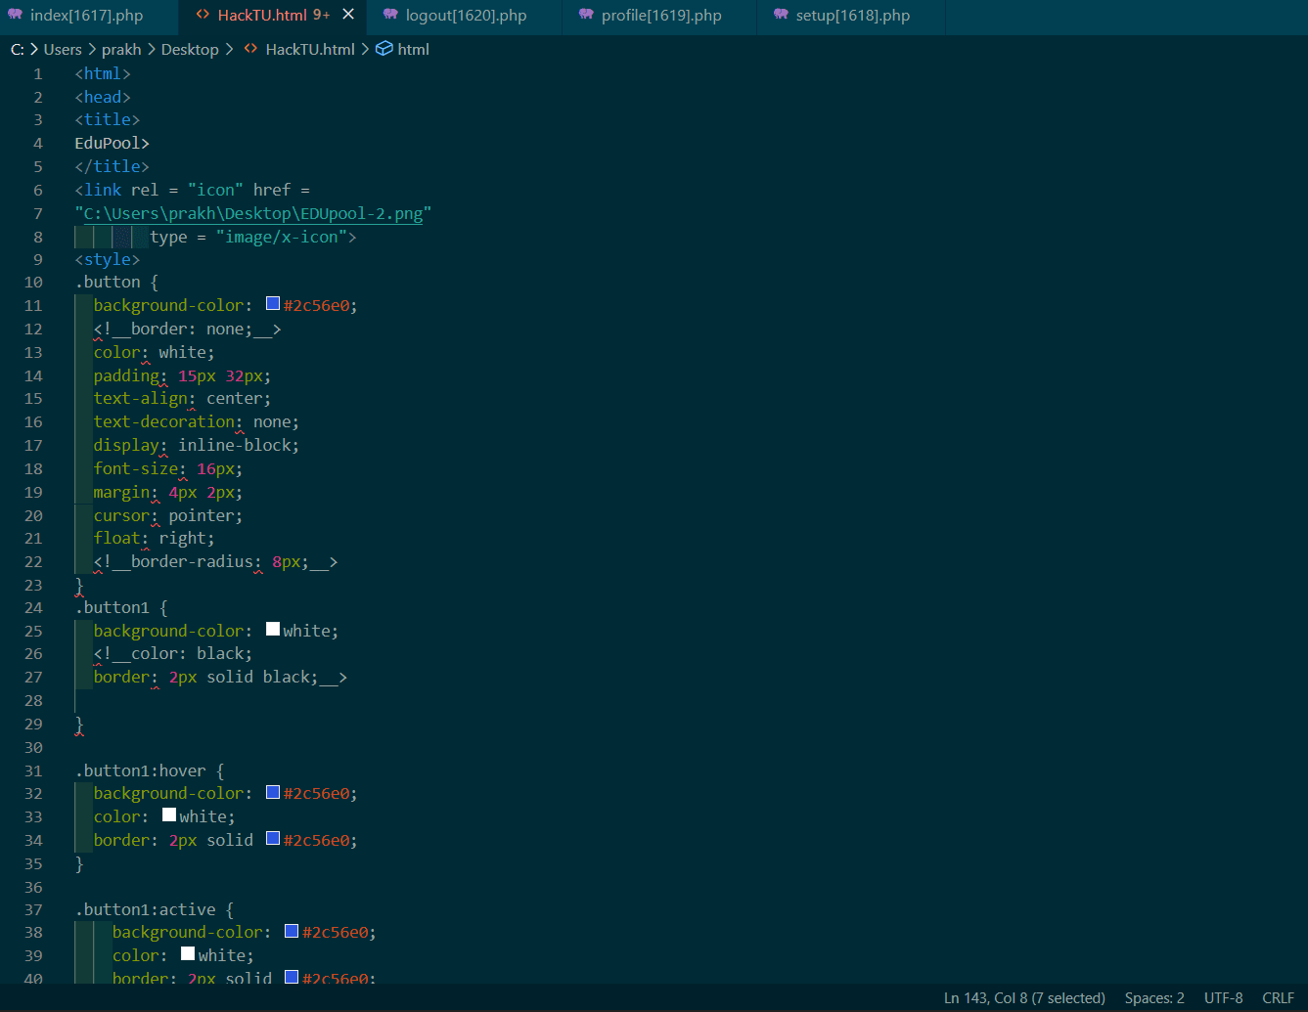Close the HackTU.html tab
Screen dimensions: 1308x1012
[x=348, y=15]
